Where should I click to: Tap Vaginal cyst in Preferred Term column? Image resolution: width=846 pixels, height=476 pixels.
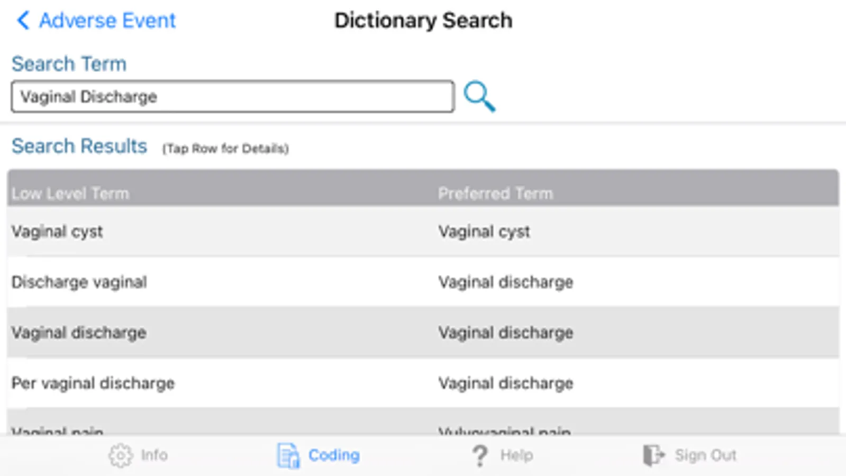coord(484,232)
